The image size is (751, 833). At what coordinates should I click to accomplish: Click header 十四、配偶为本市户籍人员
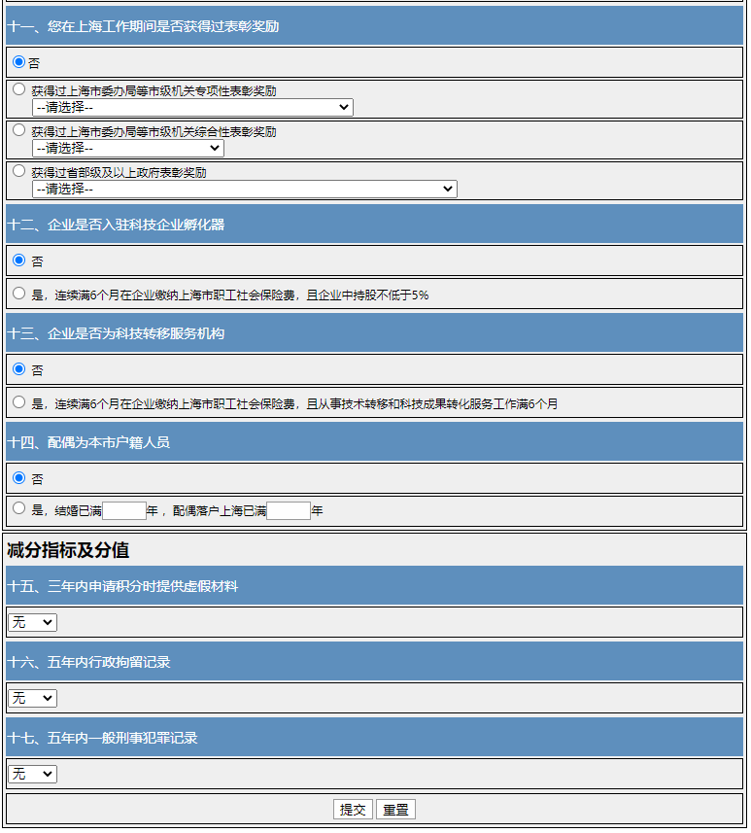(374, 442)
